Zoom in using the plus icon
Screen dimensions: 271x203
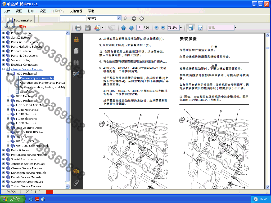[163, 28]
